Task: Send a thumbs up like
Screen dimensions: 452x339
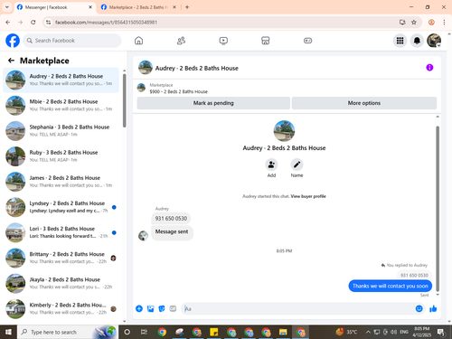Action: coord(433,308)
